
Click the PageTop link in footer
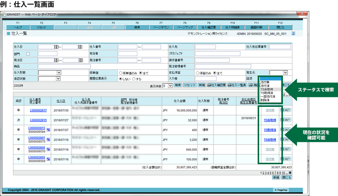(x=281, y=190)
